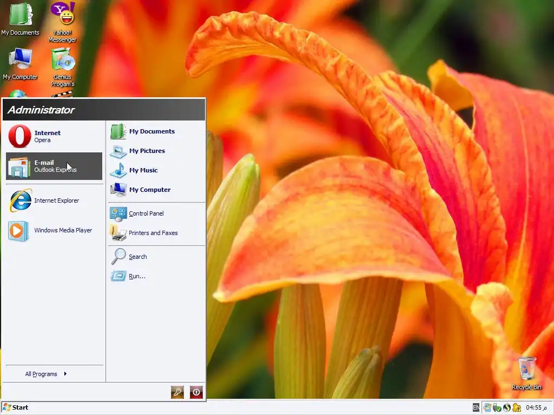Open Search from the Start menu
Image resolution: width=554 pixels, height=415 pixels.
(156, 257)
